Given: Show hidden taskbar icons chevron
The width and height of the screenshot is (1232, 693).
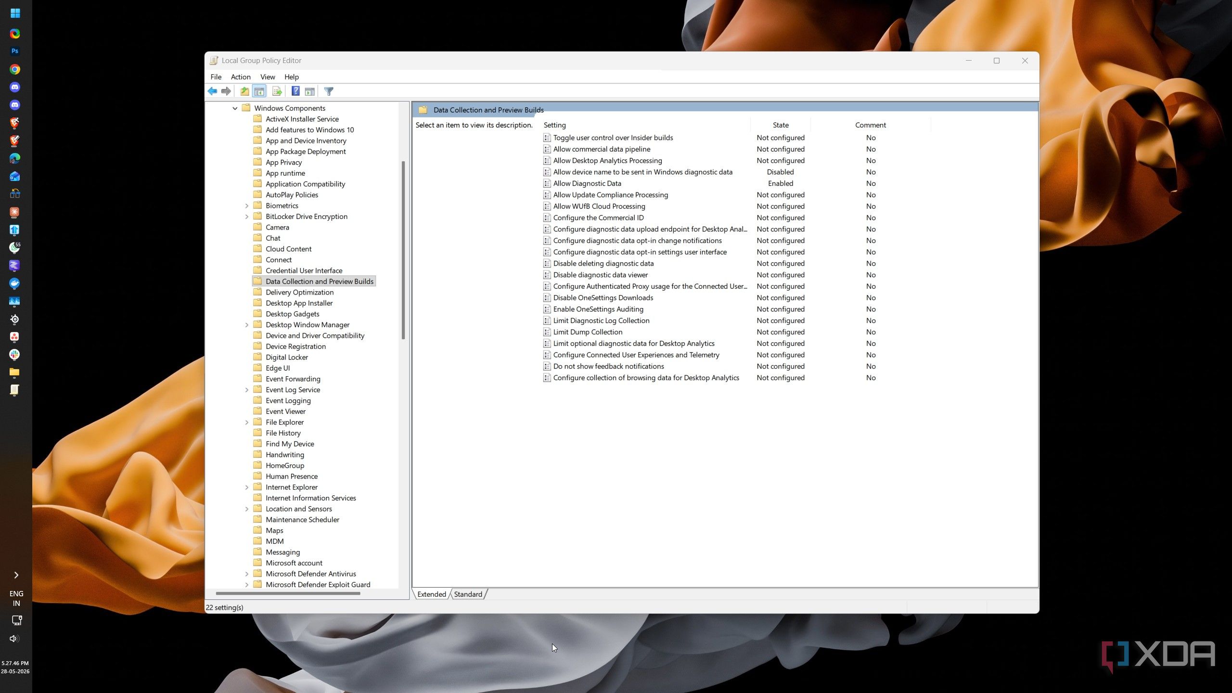Looking at the screenshot, I should 16,575.
